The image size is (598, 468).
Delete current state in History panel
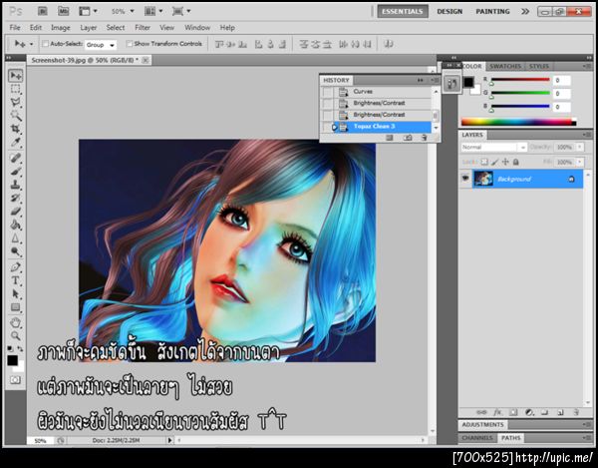(x=424, y=138)
